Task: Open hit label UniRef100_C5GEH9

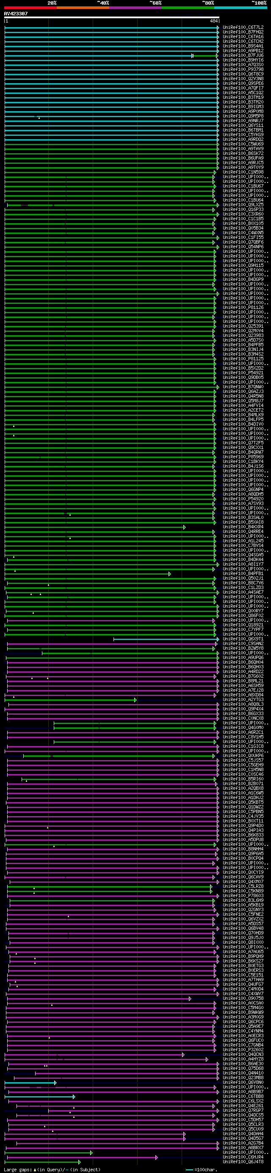Action: pos(243,765)
